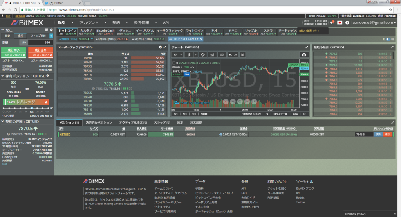
Task: Click the blue 決済 close button
Action: click(378, 134)
